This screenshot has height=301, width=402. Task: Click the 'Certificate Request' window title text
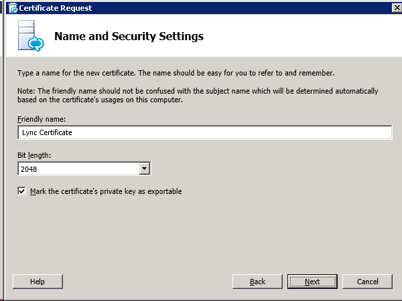pos(56,8)
